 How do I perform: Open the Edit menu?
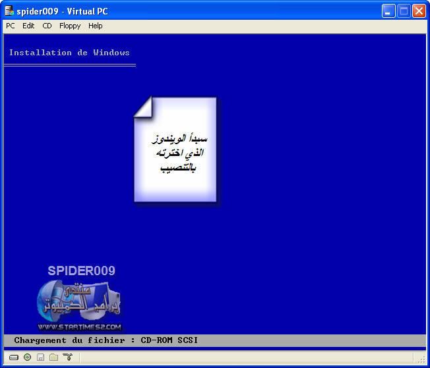click(x=28, y=26)
